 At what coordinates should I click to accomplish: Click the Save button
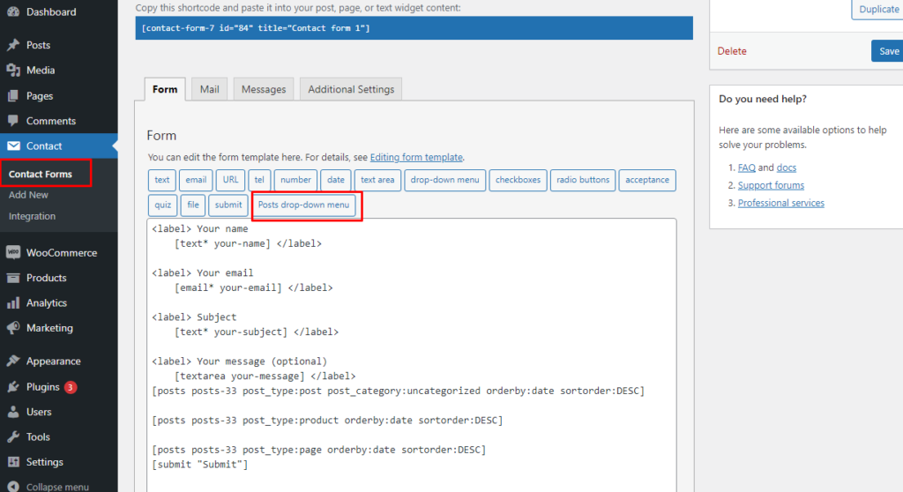pos(888,51)
